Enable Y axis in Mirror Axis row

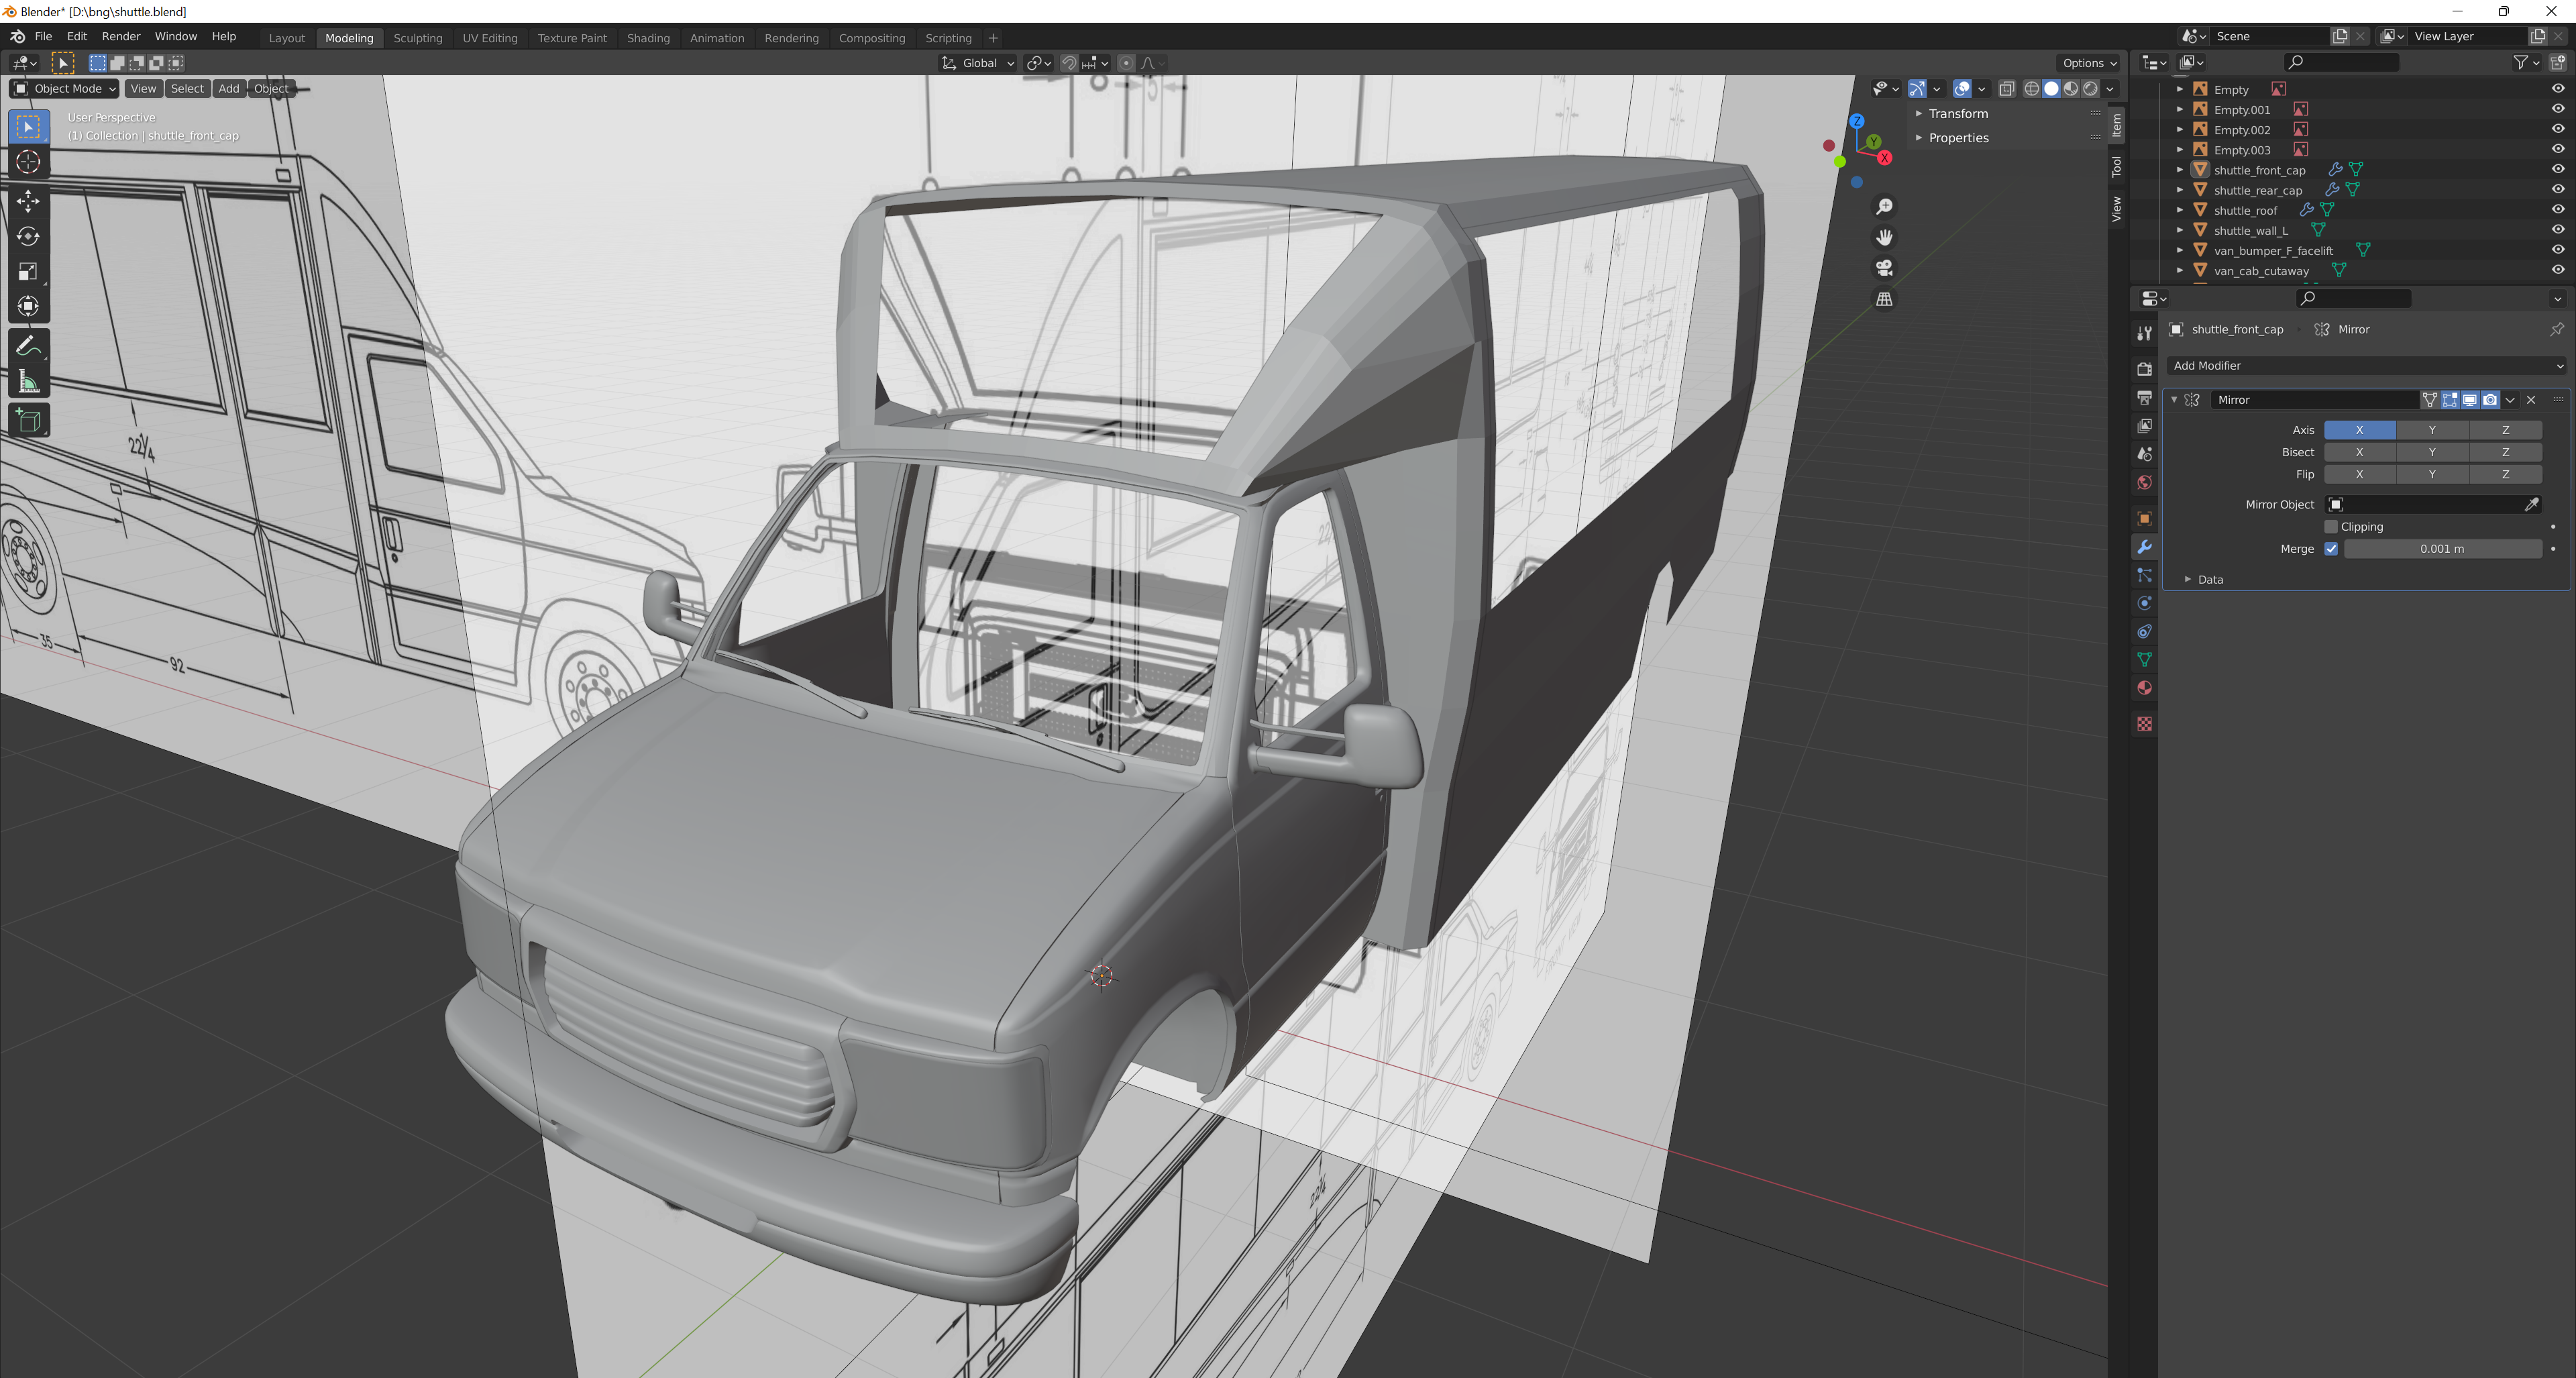point(2432,430)
